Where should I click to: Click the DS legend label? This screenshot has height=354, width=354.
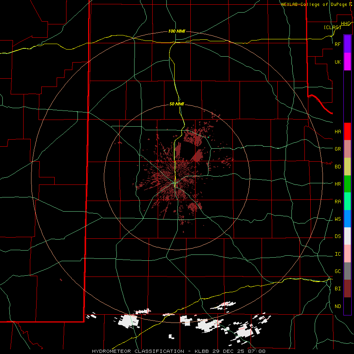(x=337, y=236)
